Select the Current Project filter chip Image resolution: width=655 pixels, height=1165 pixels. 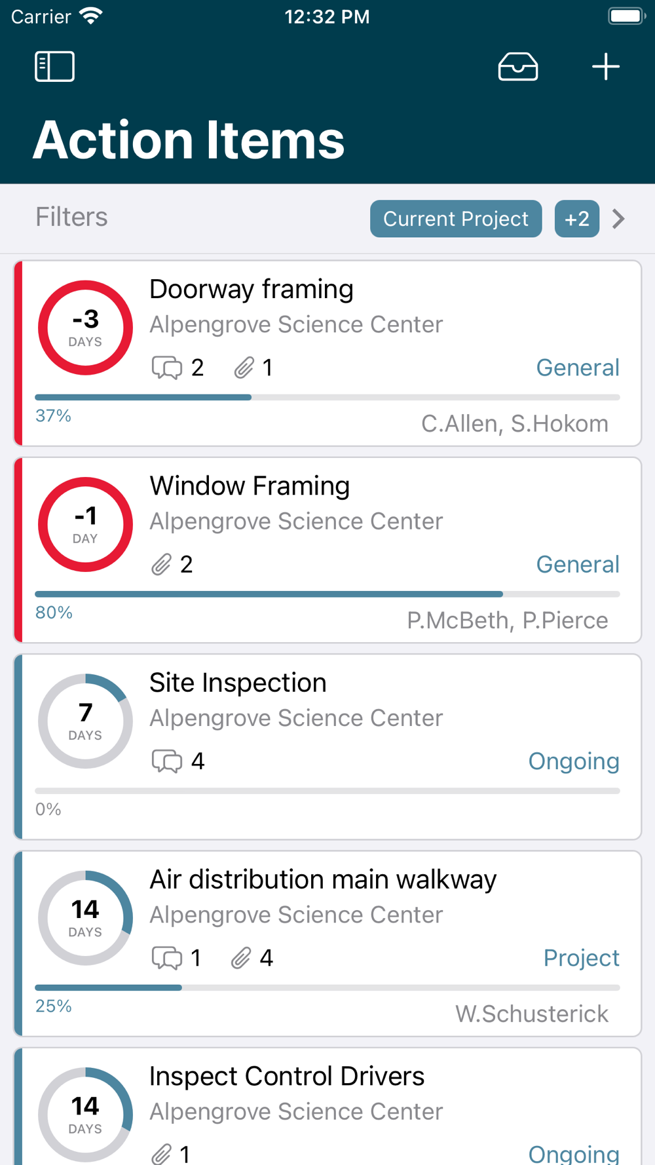(x=455, y=219)
